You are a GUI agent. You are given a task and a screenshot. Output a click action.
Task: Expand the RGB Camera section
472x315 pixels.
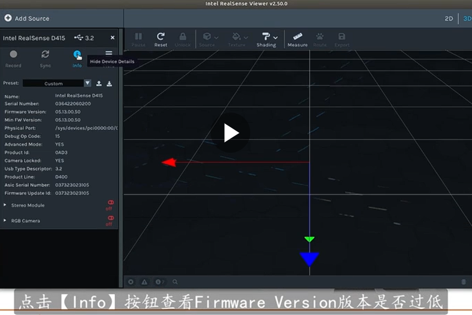click(5, 220)
